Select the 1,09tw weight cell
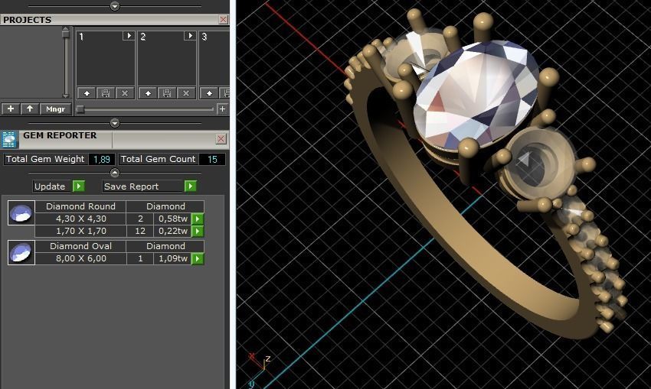 pos(173,258)
